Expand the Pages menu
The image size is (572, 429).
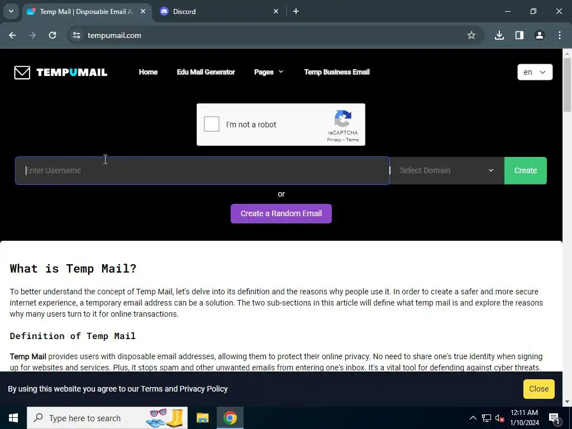click(269, 72)
